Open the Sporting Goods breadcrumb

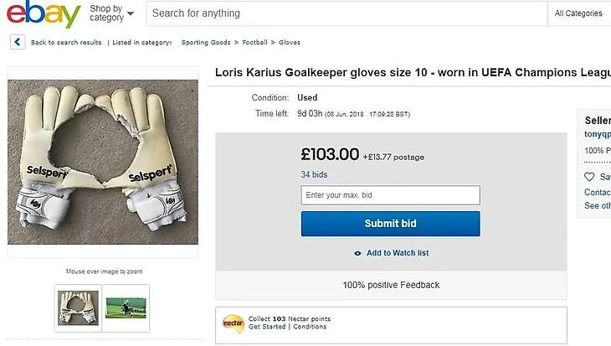point(206,43)
